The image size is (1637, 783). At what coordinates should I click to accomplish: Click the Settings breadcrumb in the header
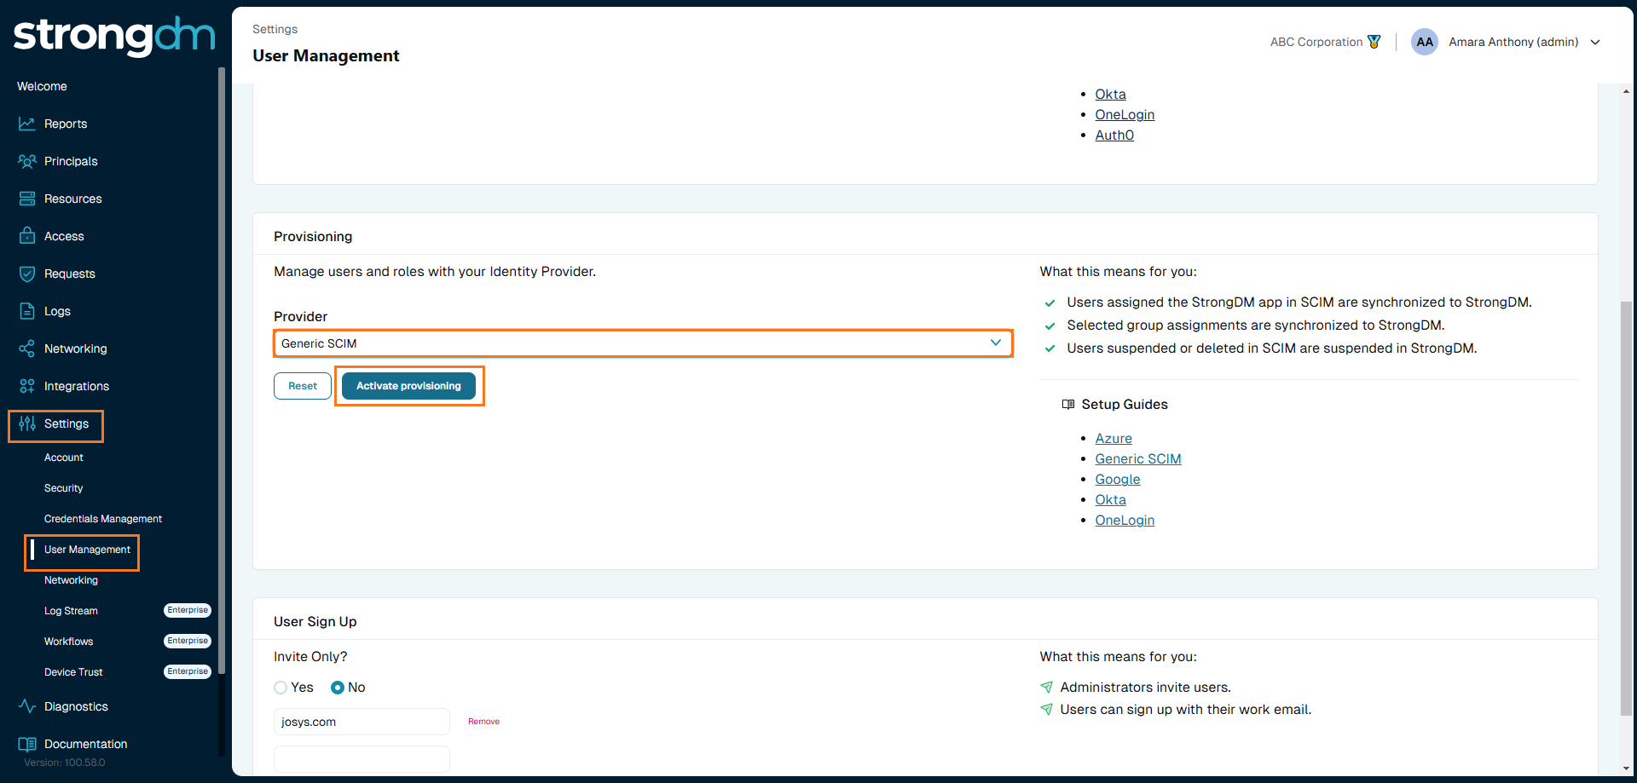pyautogui.click(x=275, y=29)
